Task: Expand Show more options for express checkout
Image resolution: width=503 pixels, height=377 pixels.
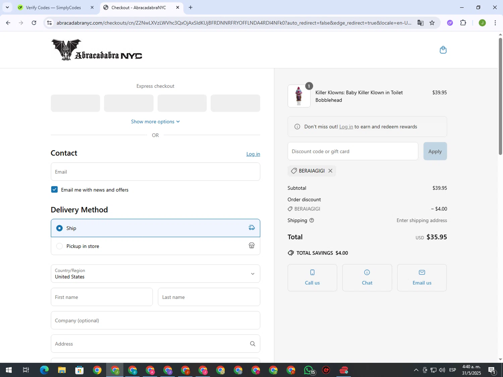Action: click(x=155, y=122)
